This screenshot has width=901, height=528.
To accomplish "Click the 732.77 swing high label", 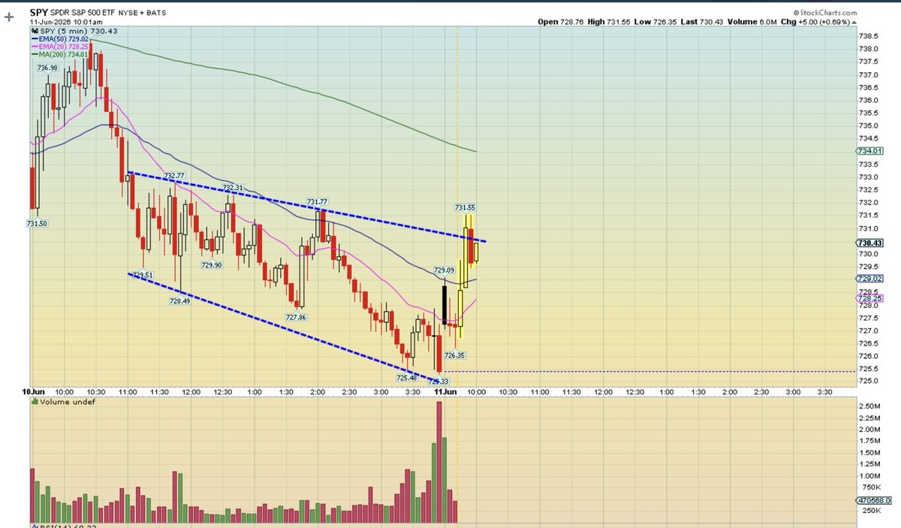I will [x=174, y=176].
